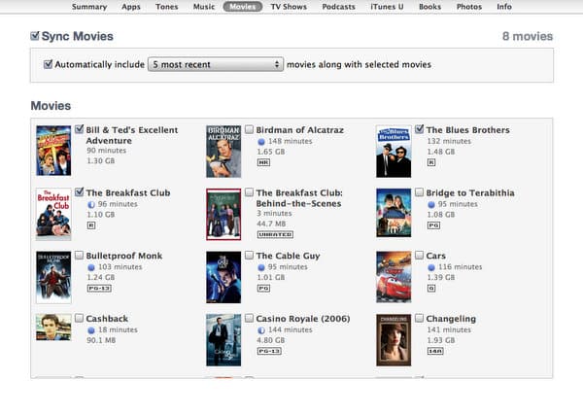583x415 pixels.
Task: Click the unwatched dot for Bulletproof Monk
Action: click(91, 267)
